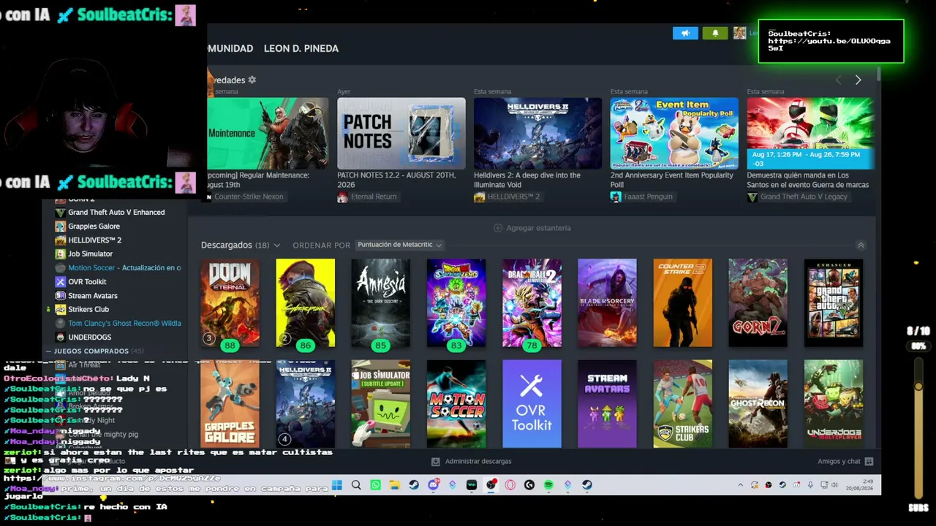Open Stream Avatars shelf tile
The width and height of the screenshot is (936, 526).
tap(607, 403)
